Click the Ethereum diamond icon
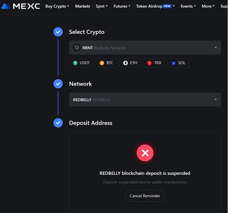 click(x=126, y=63)
